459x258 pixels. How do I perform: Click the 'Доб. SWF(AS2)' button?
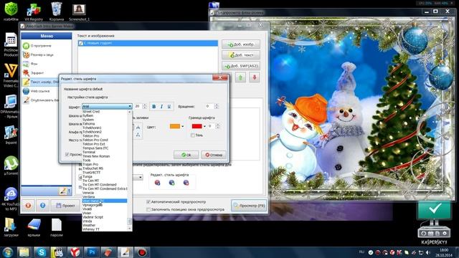(241, 66)
